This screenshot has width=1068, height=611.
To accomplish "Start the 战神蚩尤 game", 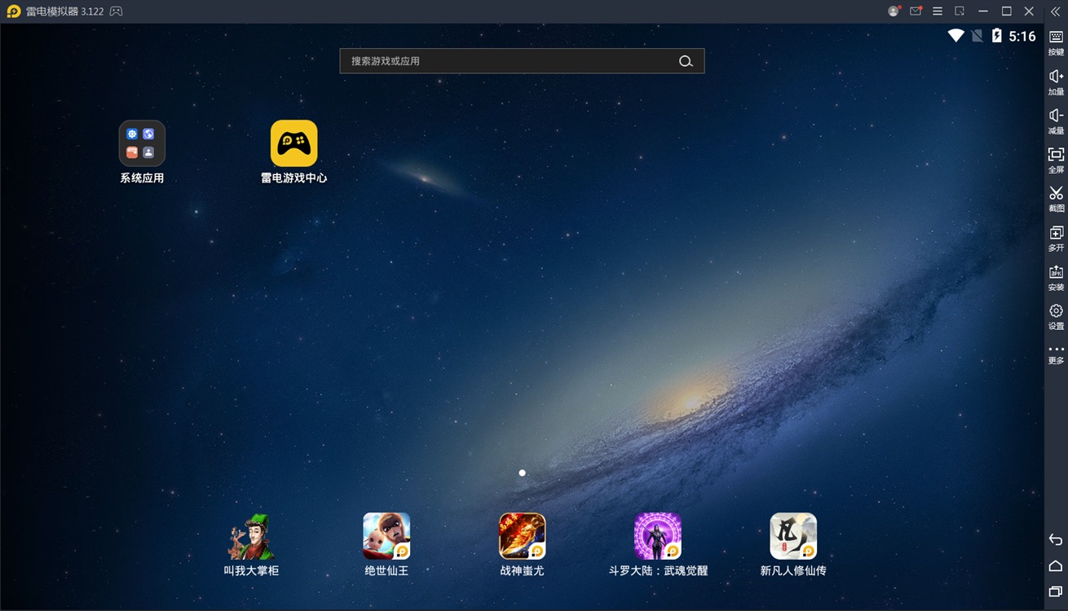I will [522, 536].
